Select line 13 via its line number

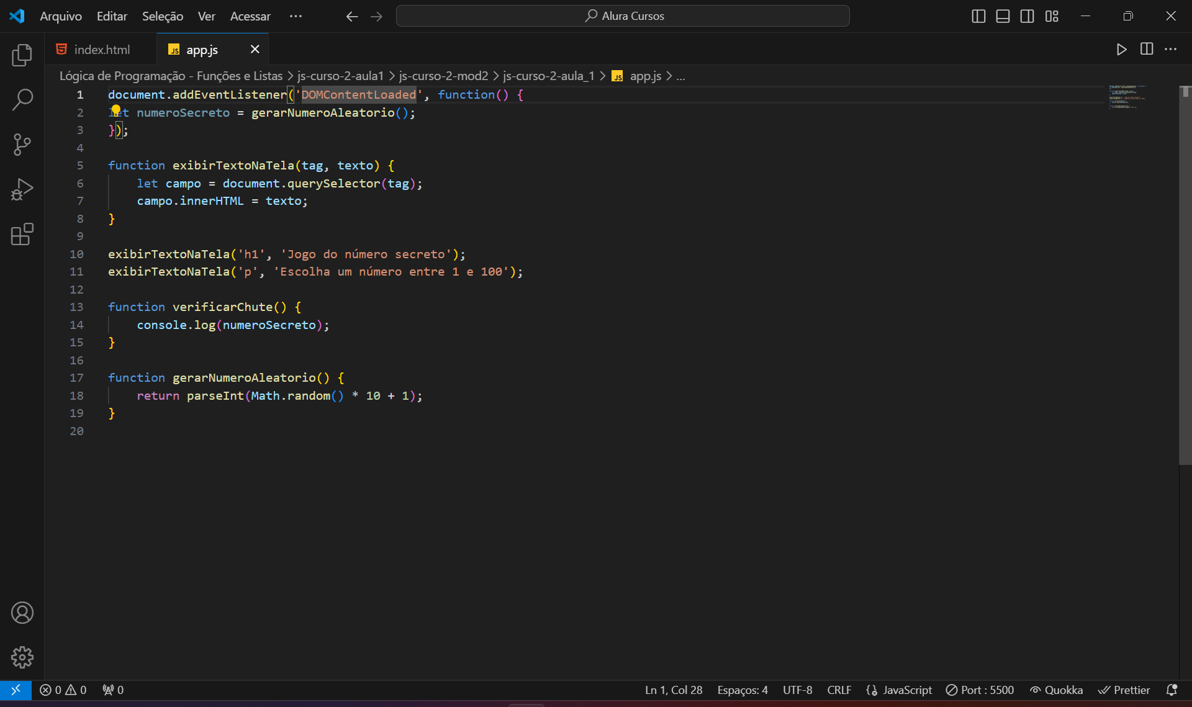point(76,307)
